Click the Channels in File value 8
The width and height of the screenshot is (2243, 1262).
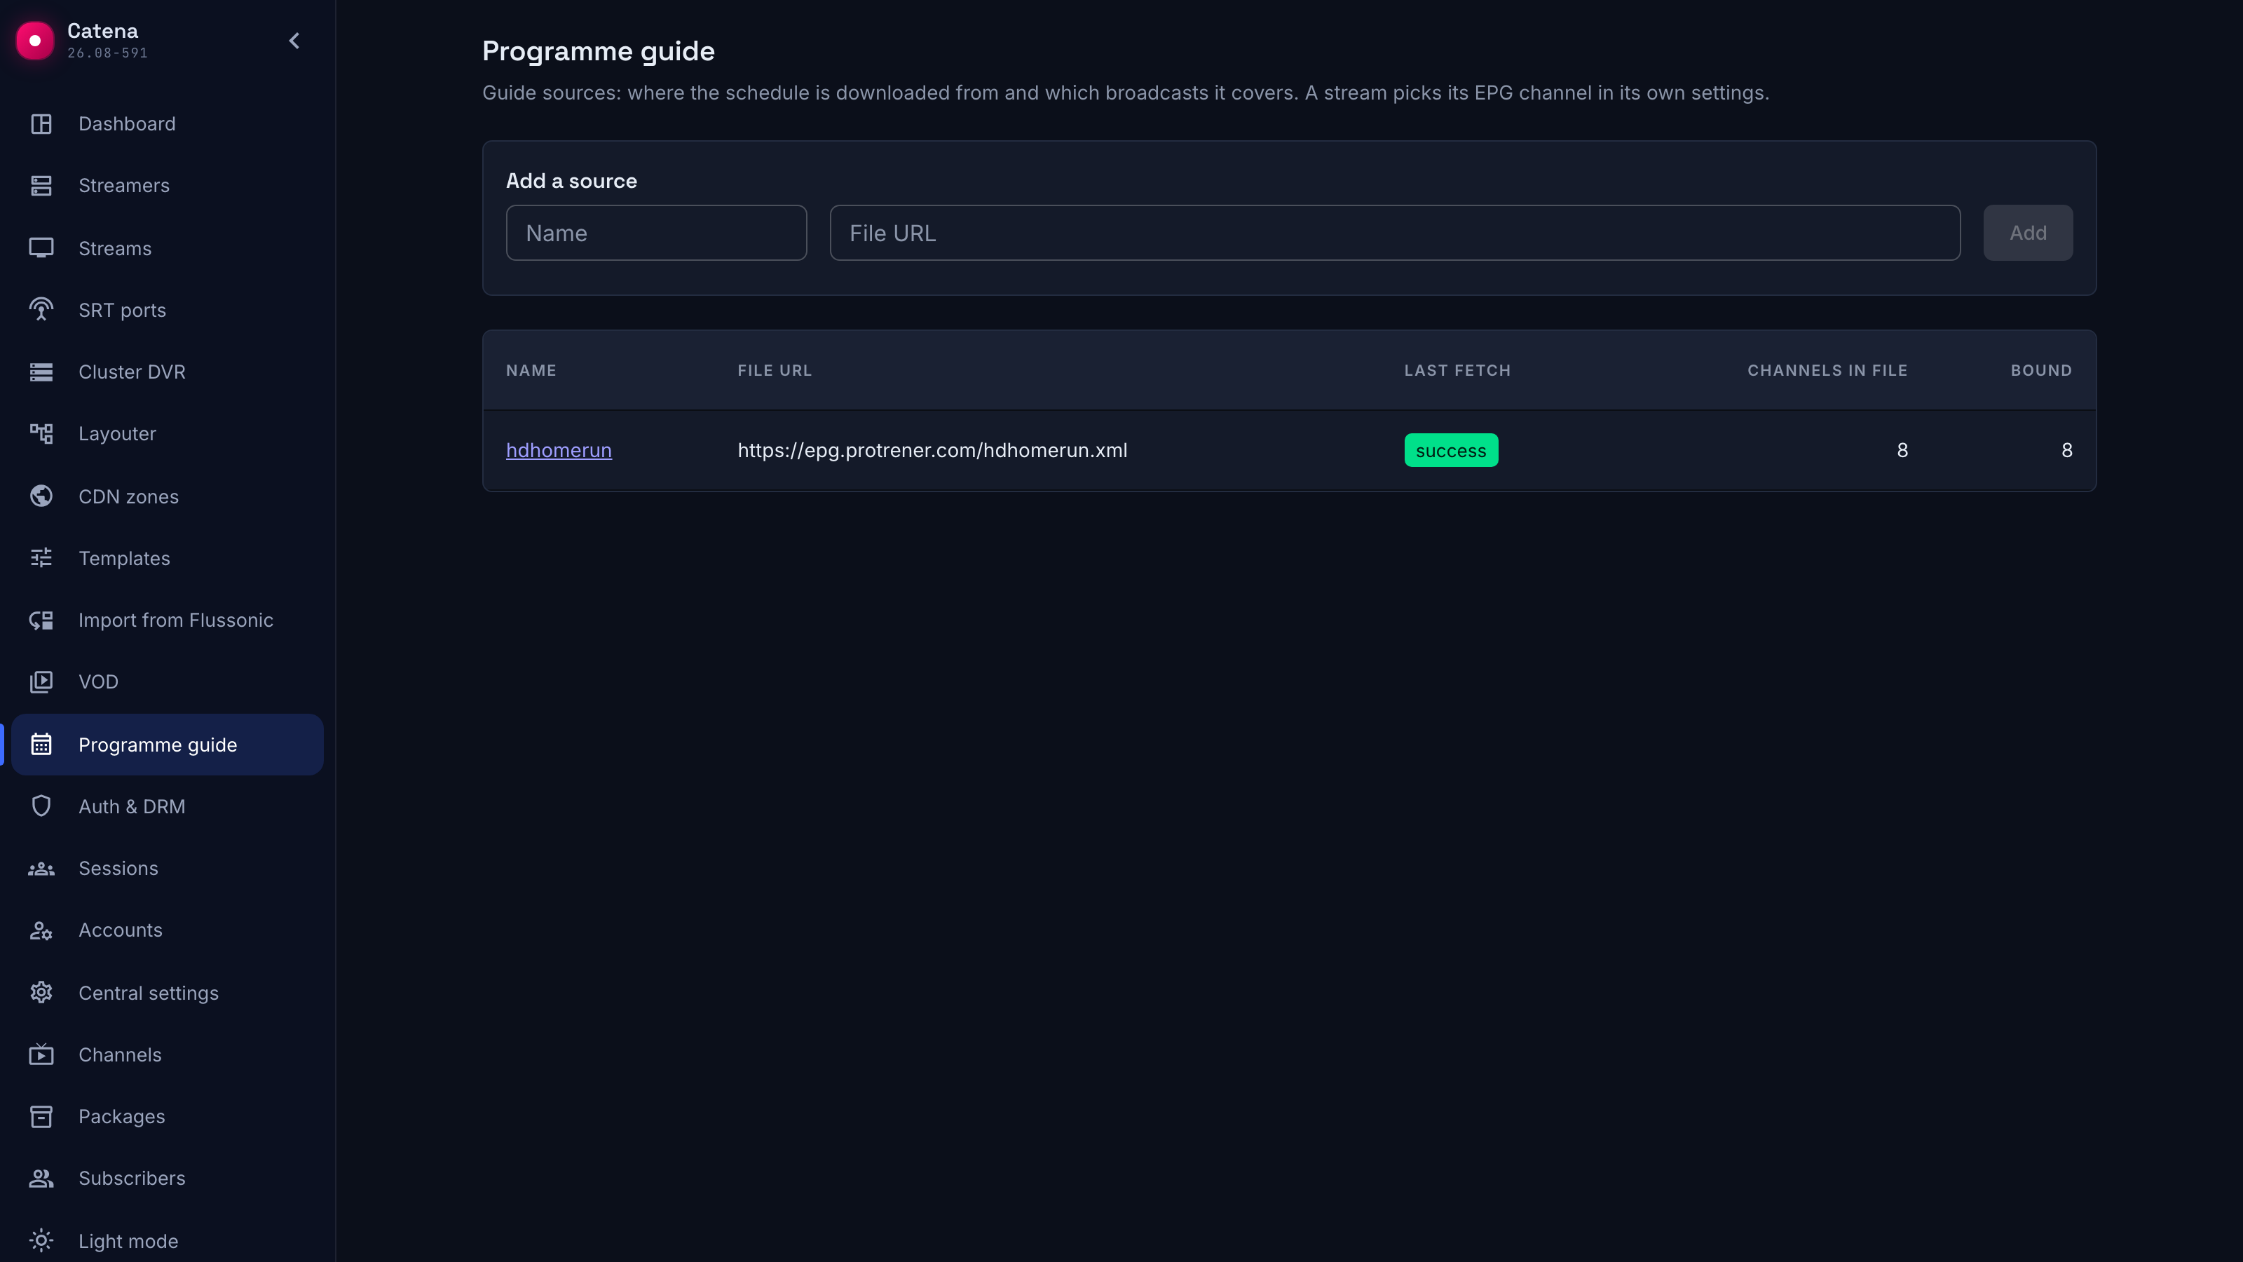point(1902,450)
